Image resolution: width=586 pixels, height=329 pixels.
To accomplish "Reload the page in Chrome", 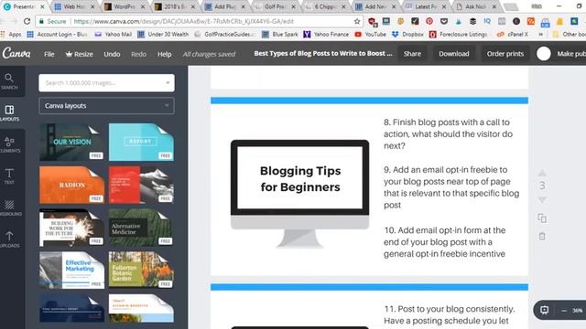I will point(27,22).
